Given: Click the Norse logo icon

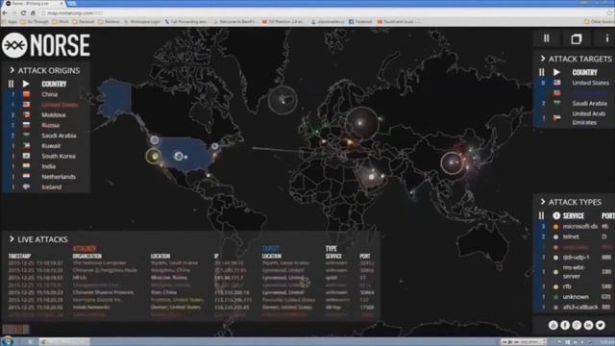Looking at the screenshot, I should click(x=14, y=45).
